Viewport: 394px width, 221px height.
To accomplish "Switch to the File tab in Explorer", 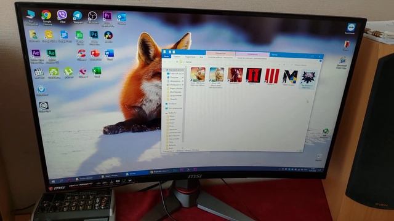I will pos(166,56).
